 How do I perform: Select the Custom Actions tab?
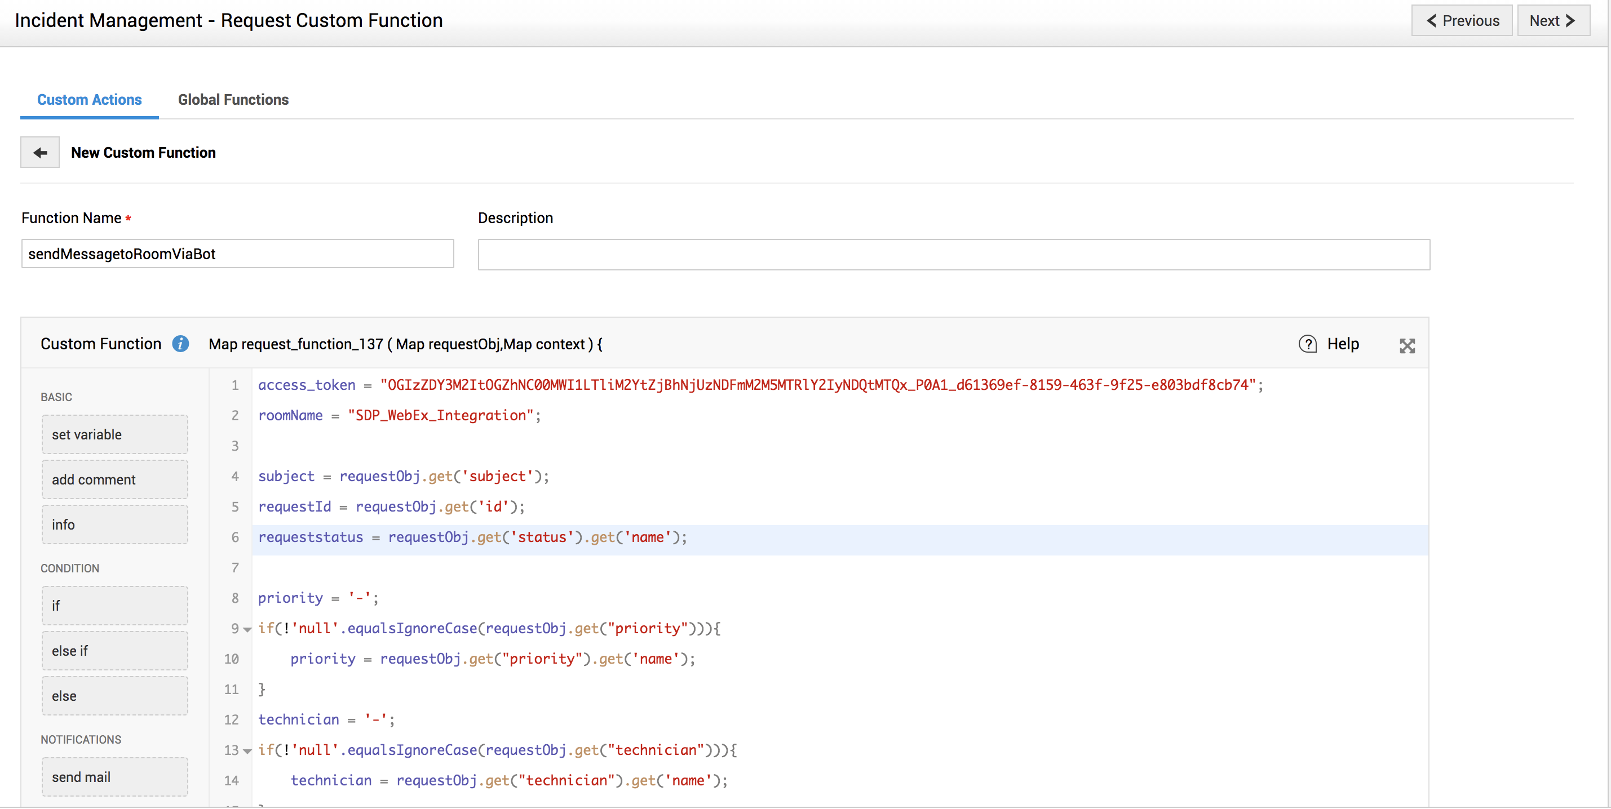(x=90, y=99)
